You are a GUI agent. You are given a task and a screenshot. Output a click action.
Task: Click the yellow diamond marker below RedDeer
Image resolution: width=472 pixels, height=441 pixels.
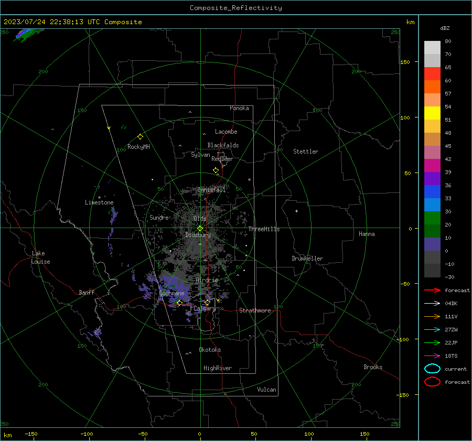click(216, 170)
